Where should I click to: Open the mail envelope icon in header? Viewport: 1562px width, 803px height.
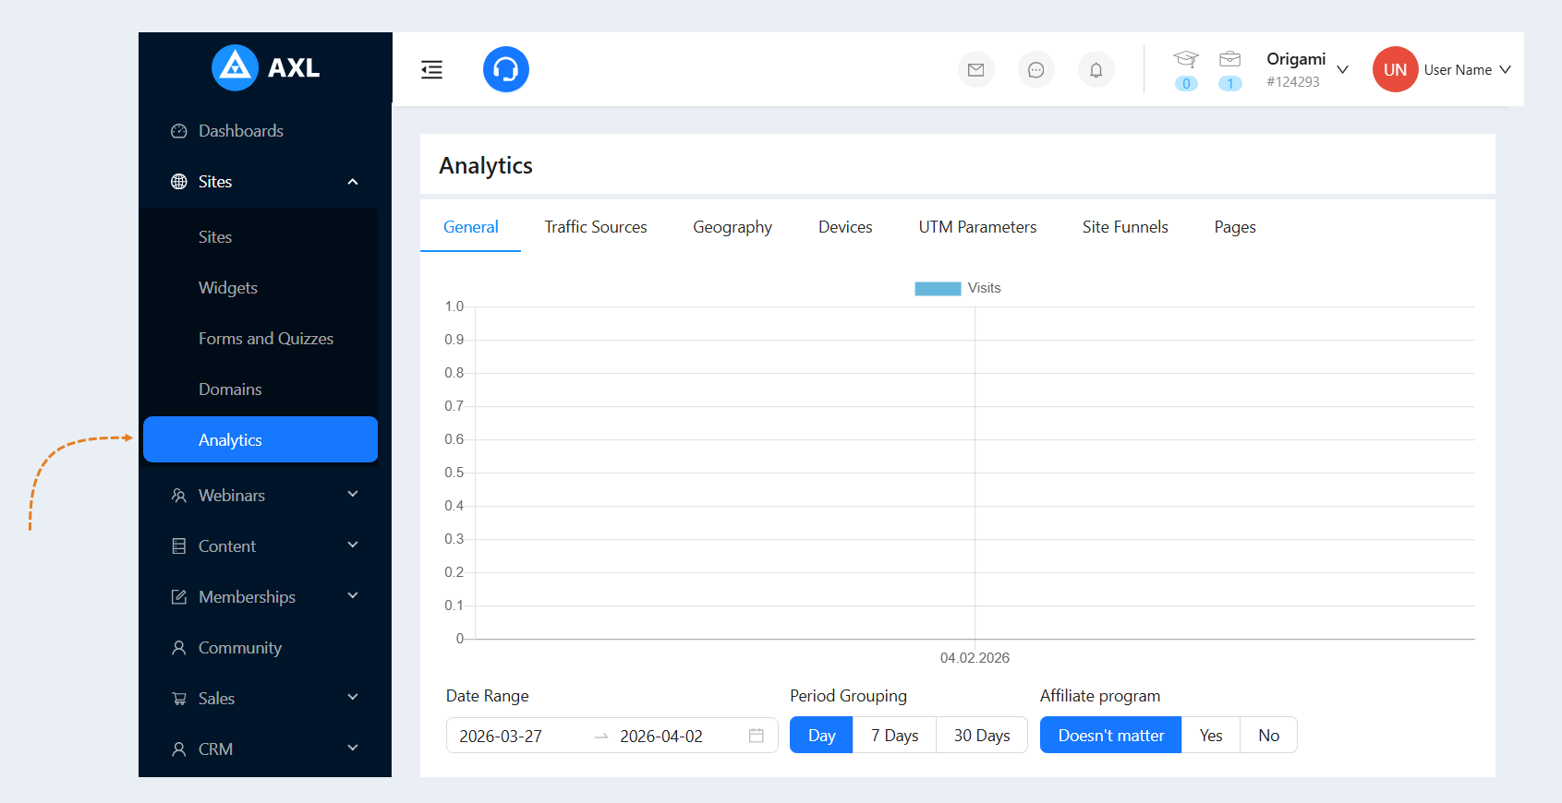click(975, 69)
